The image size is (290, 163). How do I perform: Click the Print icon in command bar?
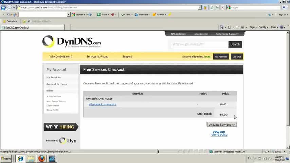pyautogui.click(x=242, y=27)
